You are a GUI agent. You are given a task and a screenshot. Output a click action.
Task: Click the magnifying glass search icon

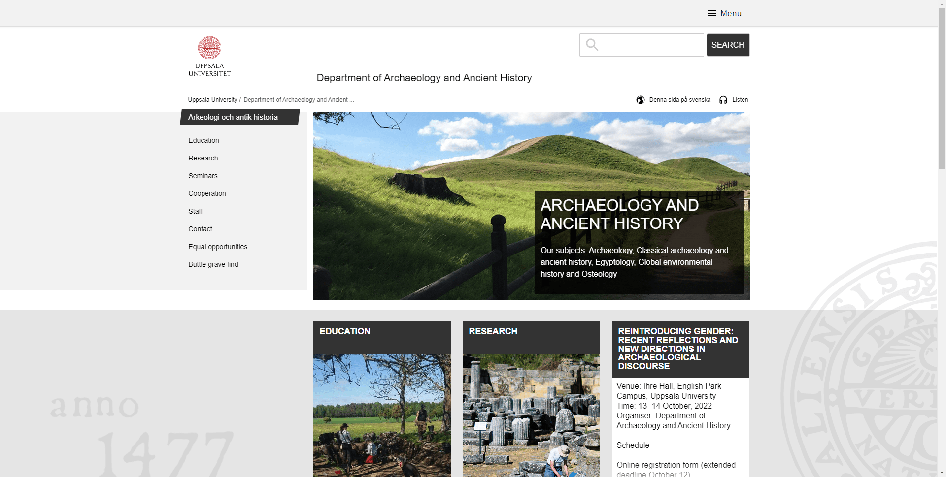coord(592,45)
